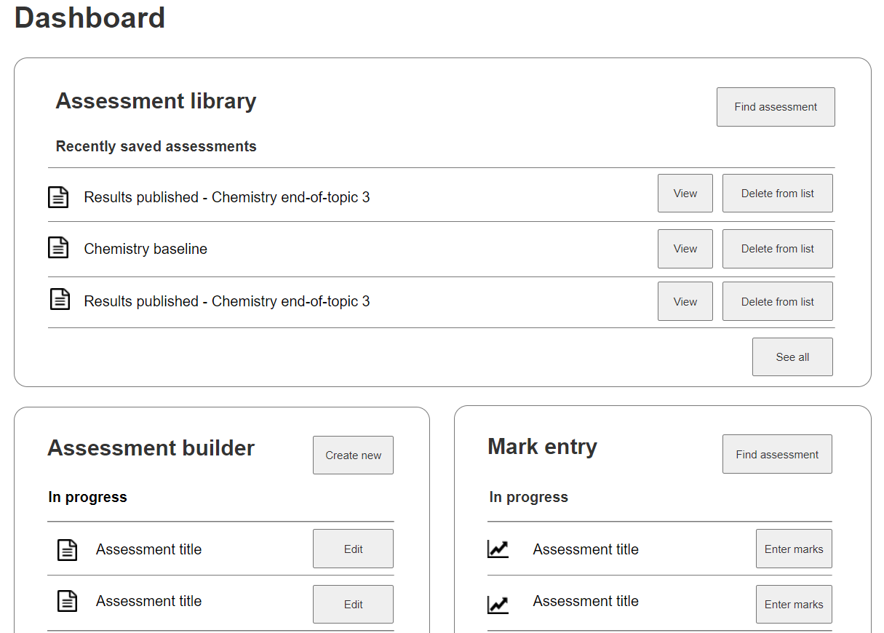Click the document icon of first Assessment builder item
The image size is (884, 633).
67,549
